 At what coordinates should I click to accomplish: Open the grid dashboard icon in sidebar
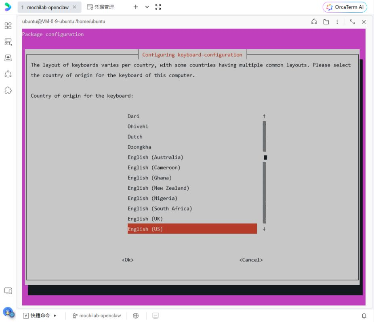[8, 25]
